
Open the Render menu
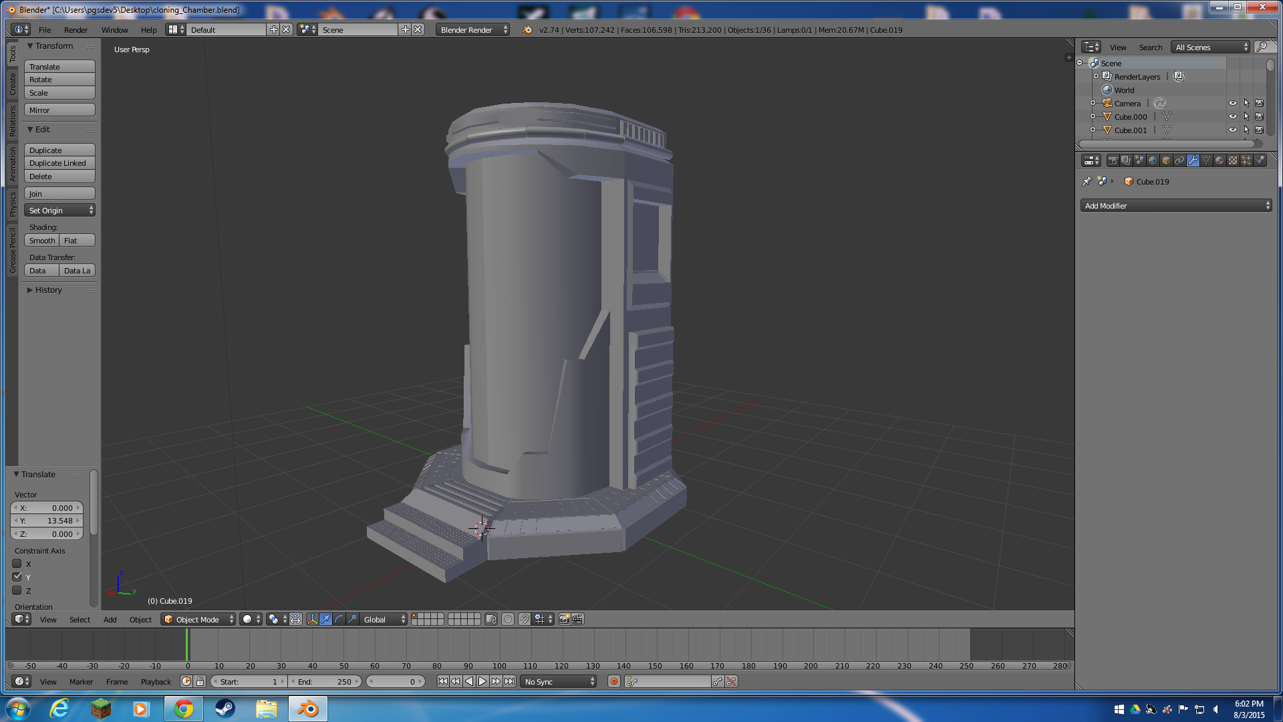(76, 30)
